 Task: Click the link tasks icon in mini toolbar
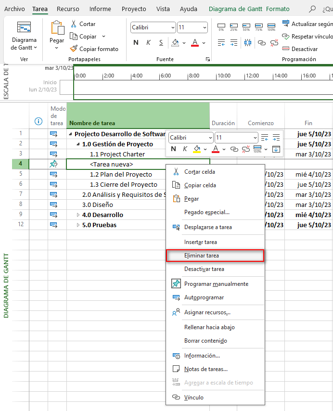coord(234,149)
